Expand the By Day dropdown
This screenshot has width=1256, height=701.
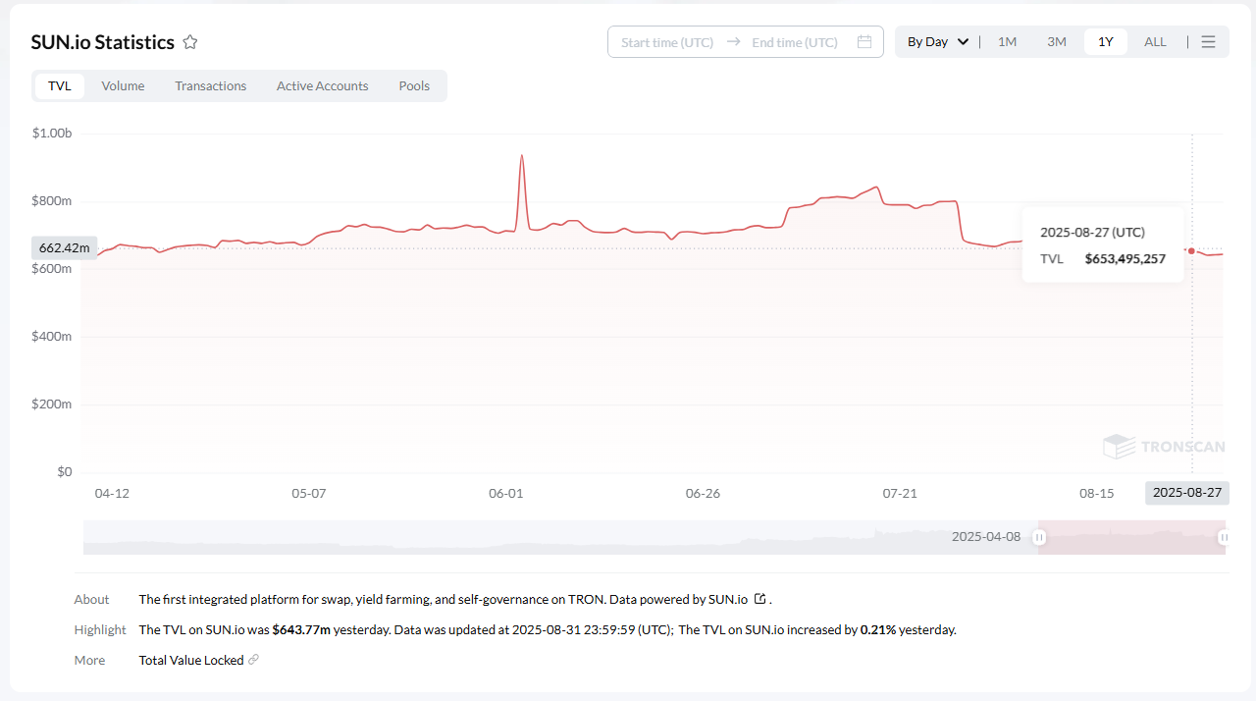tap(937, 42)
